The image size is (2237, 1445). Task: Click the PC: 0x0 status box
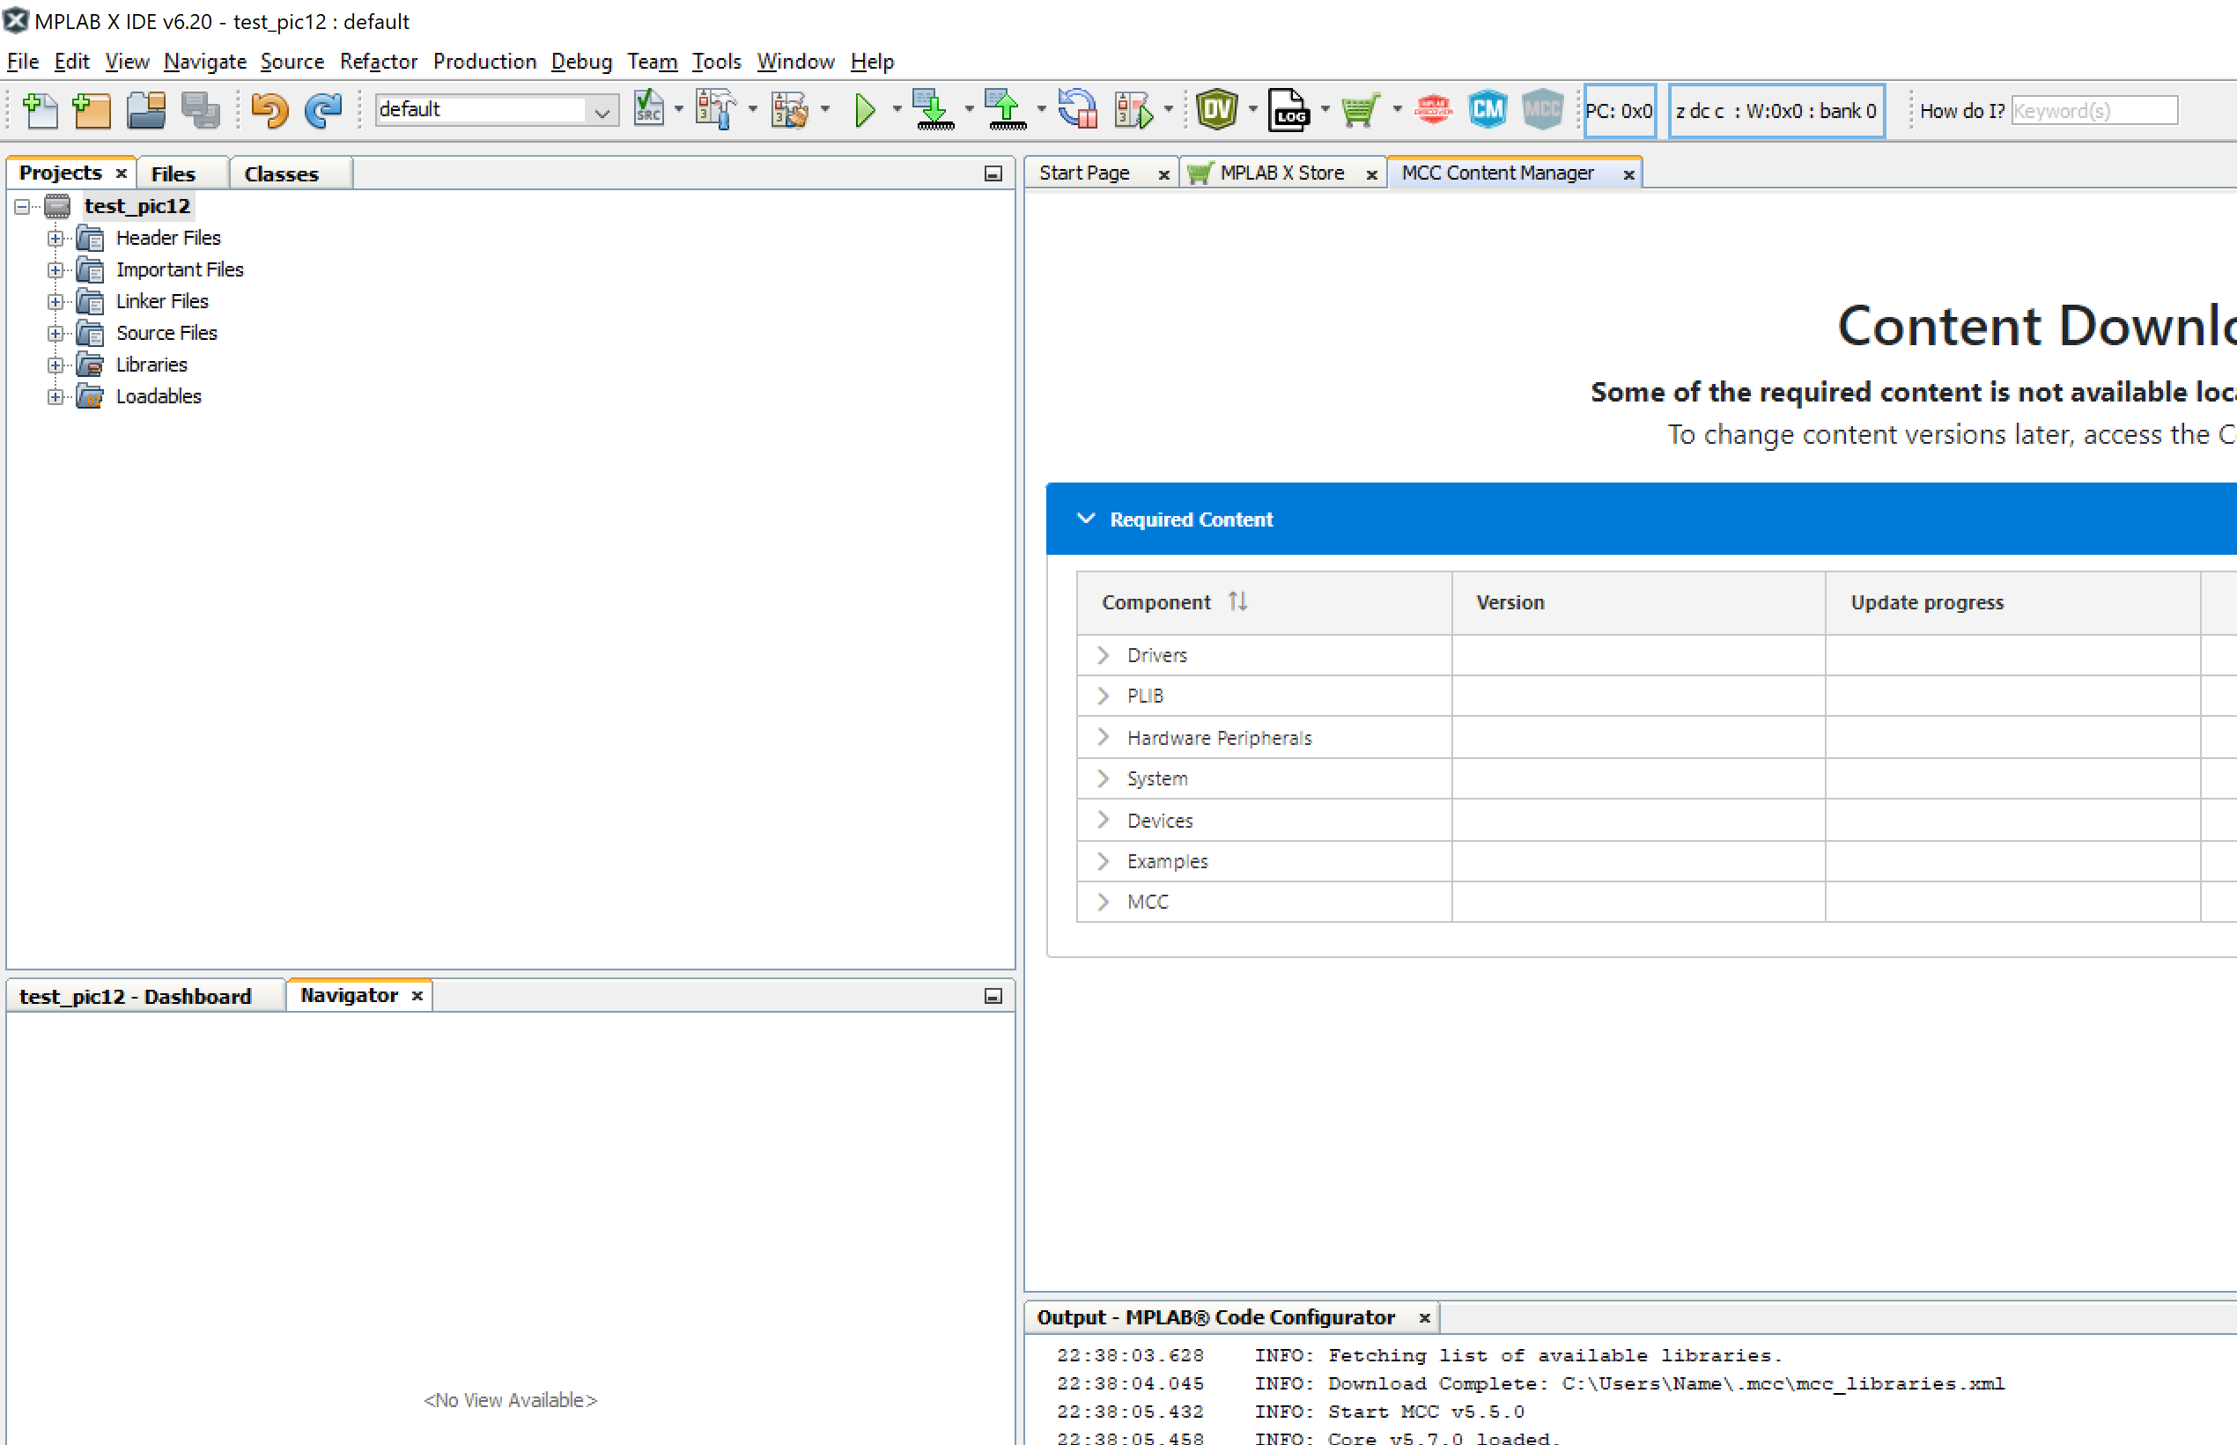point(1620,111)
